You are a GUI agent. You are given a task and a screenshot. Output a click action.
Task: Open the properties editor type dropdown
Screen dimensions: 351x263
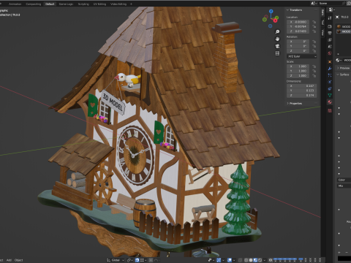pos(332,9)
